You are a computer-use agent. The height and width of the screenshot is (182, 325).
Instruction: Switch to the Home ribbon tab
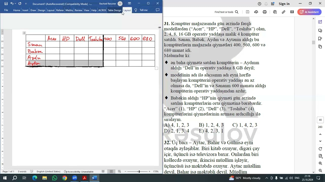[x=17, y=10]
